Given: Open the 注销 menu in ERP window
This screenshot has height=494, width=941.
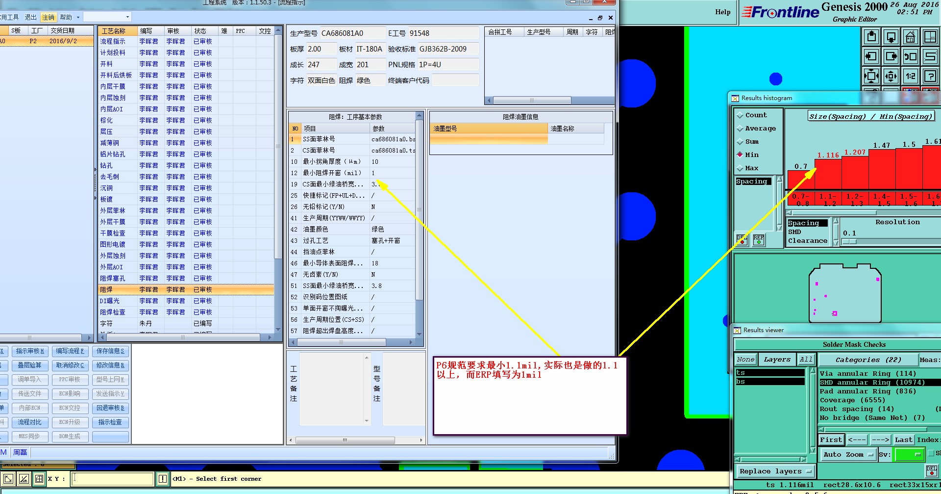Looking at the screenshot, I should tap(48, 17).
